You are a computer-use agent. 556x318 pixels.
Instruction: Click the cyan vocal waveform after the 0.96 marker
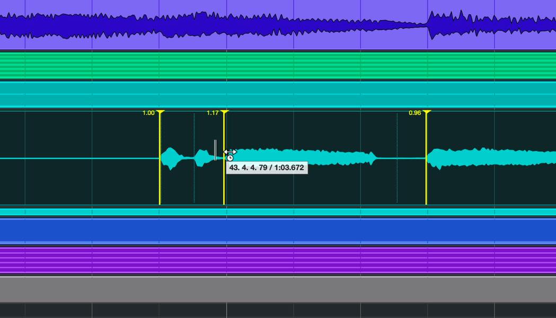click(491, 158)
